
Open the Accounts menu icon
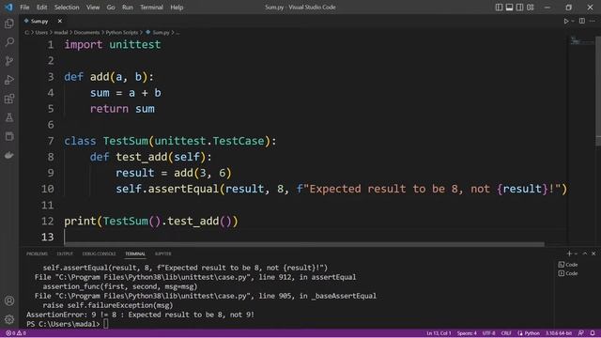pyautogui.click(x=9, y=300)
